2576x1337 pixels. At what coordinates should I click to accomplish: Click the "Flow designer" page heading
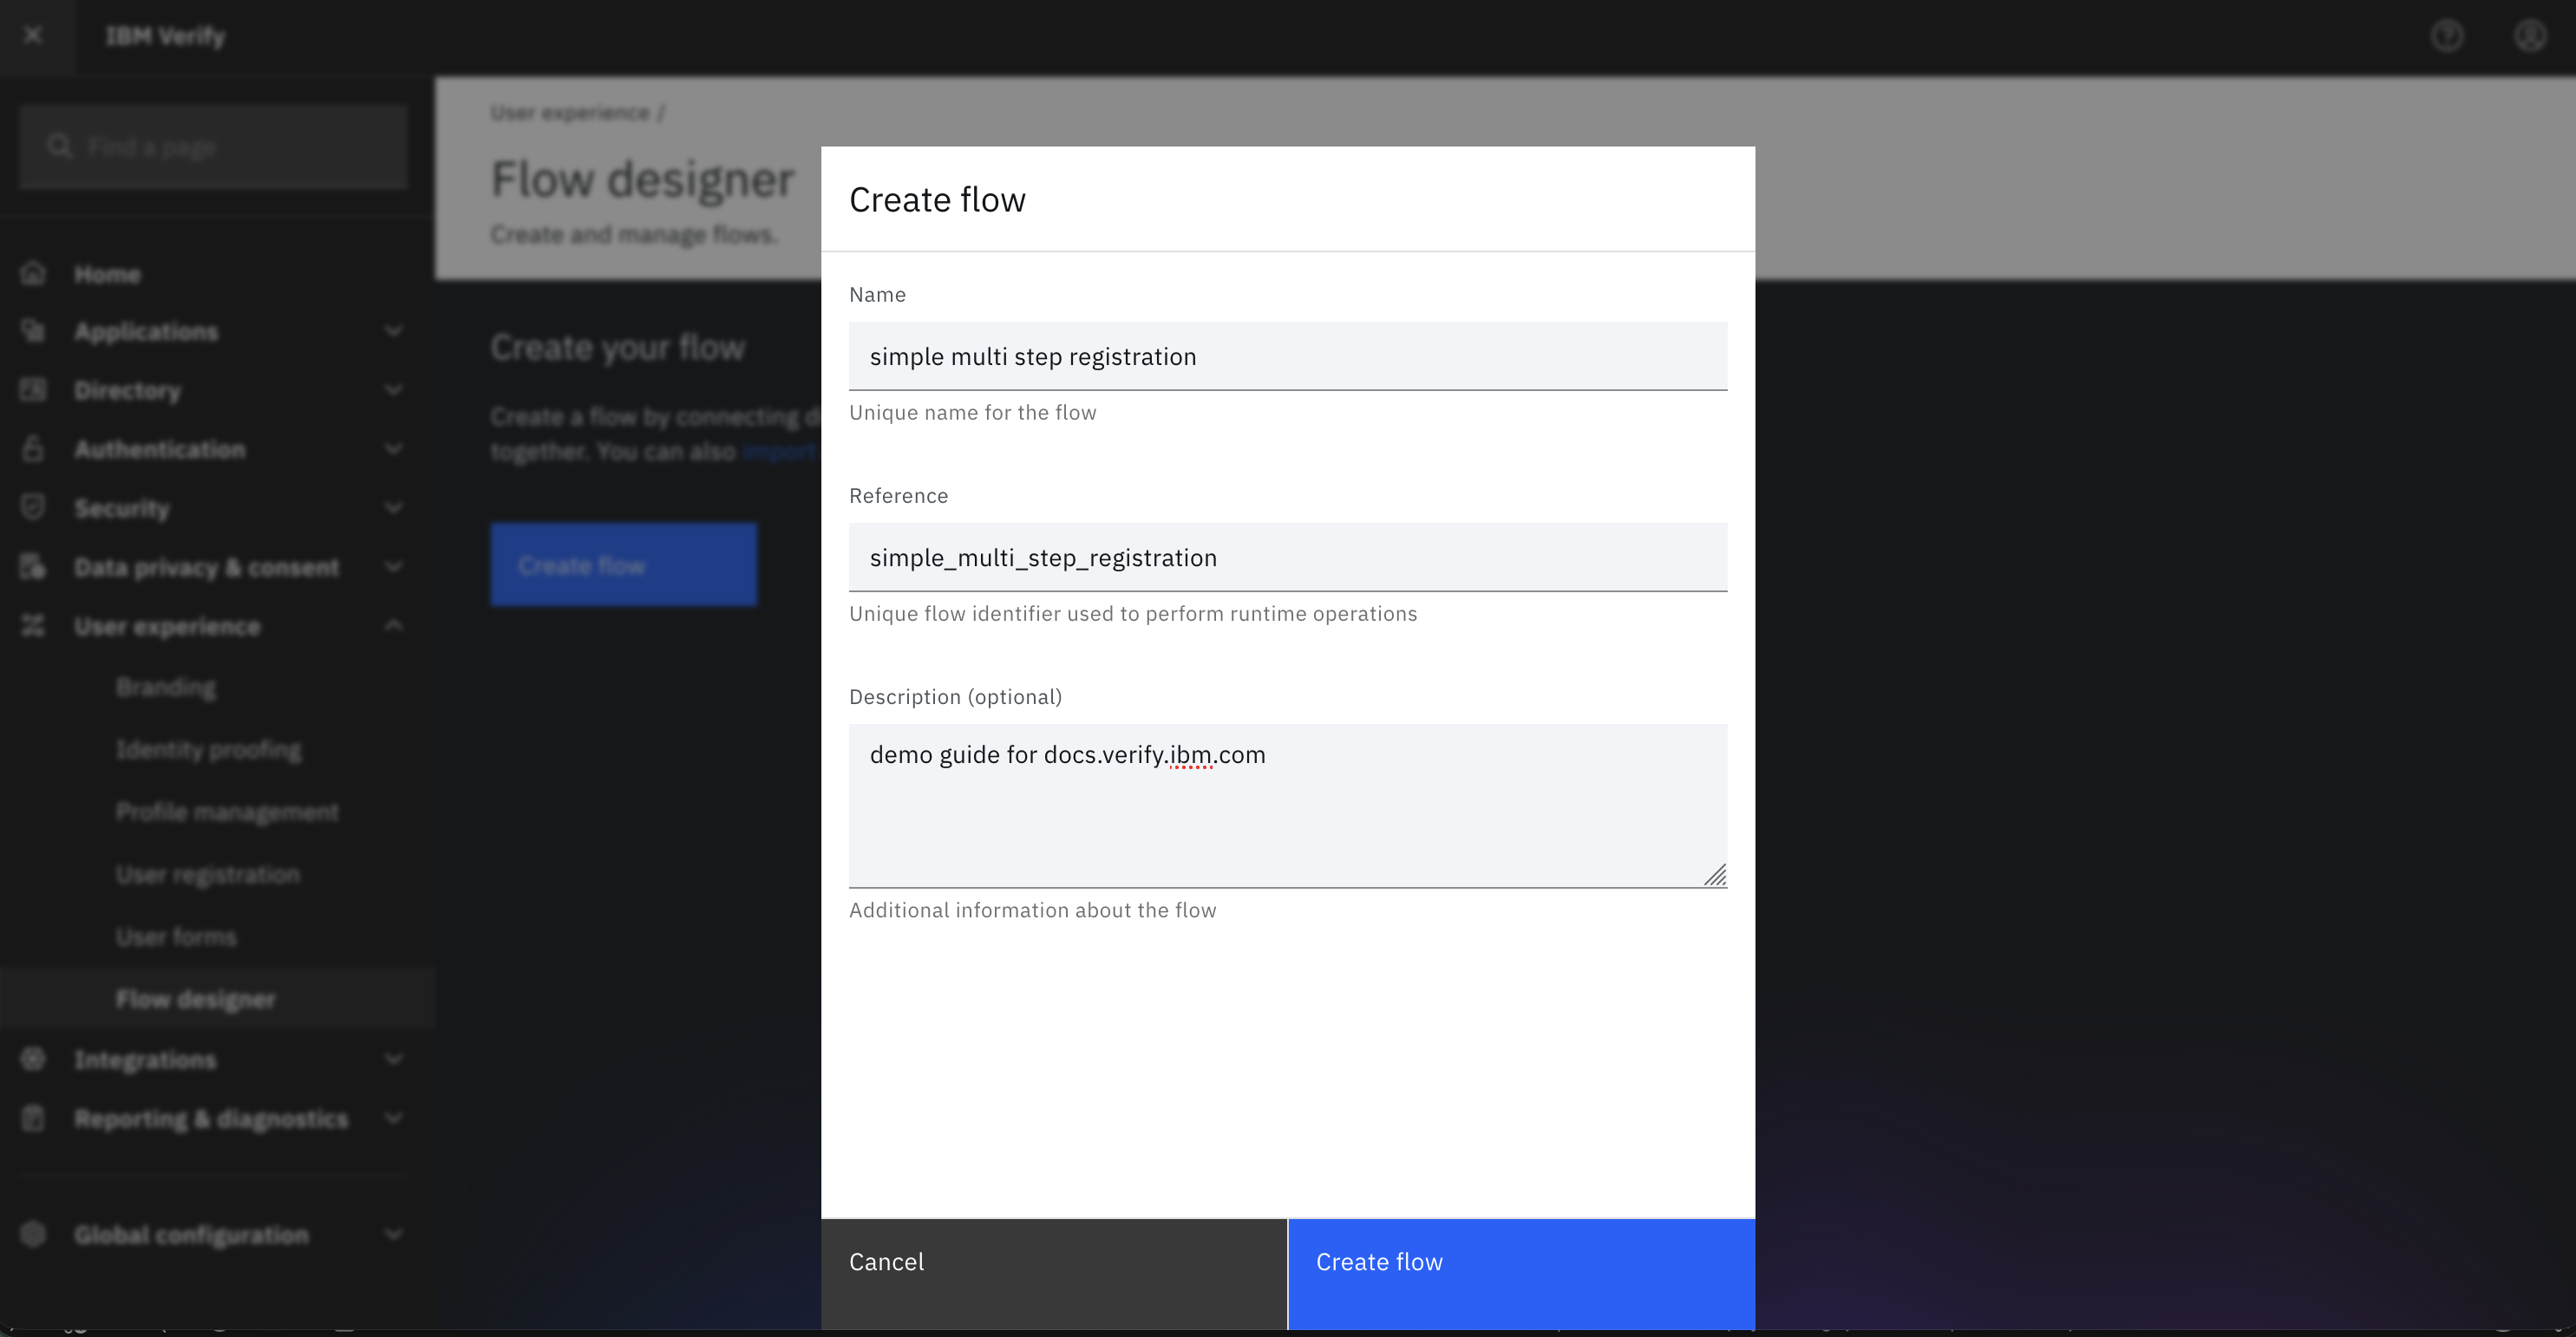coord(642,179)
